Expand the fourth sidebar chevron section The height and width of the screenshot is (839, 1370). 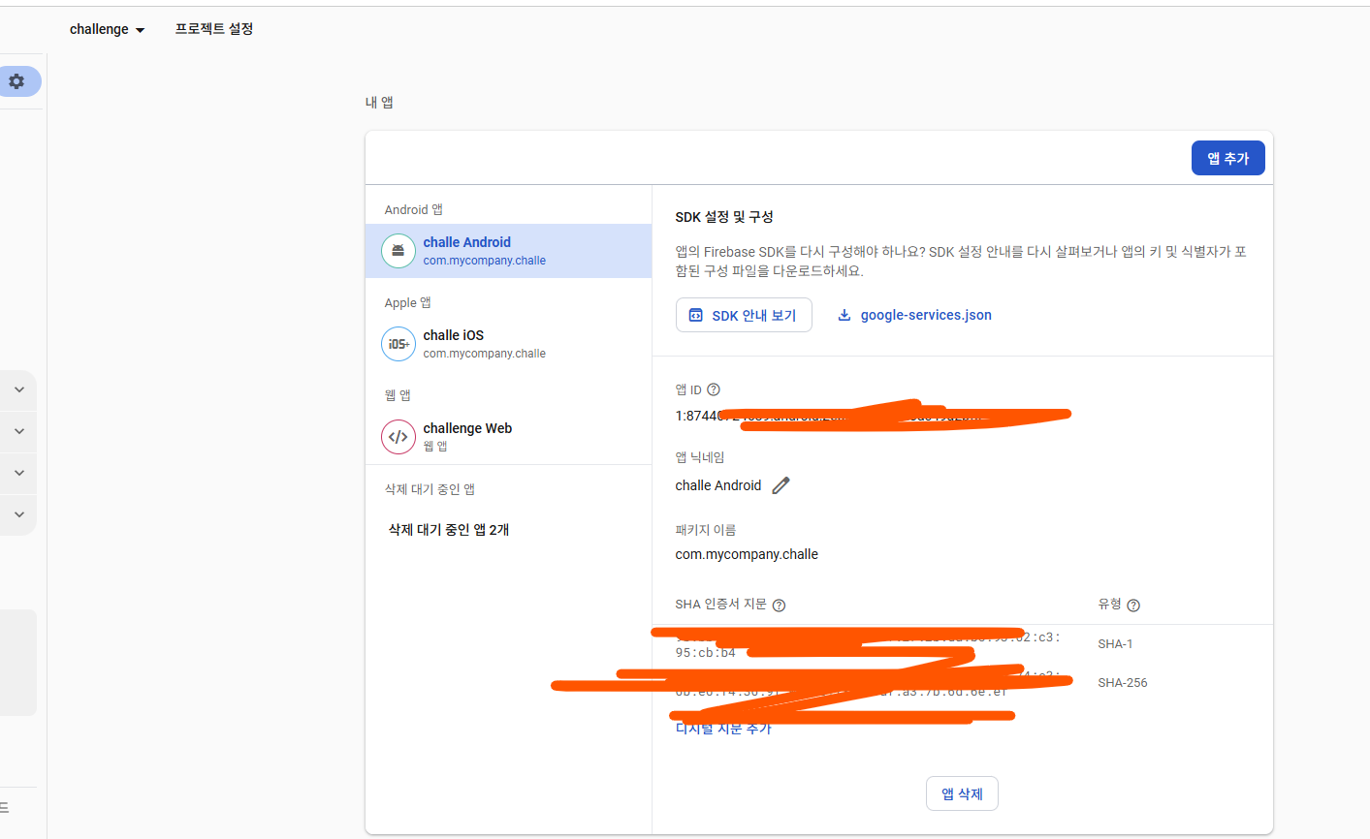(19, 514)
